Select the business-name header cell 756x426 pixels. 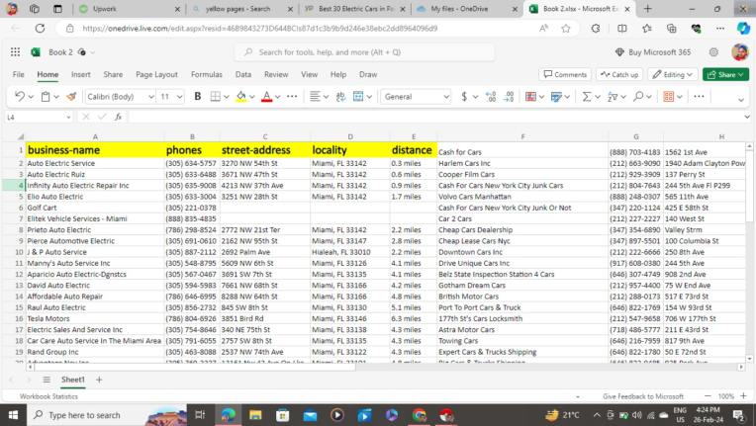coord(95,149)
